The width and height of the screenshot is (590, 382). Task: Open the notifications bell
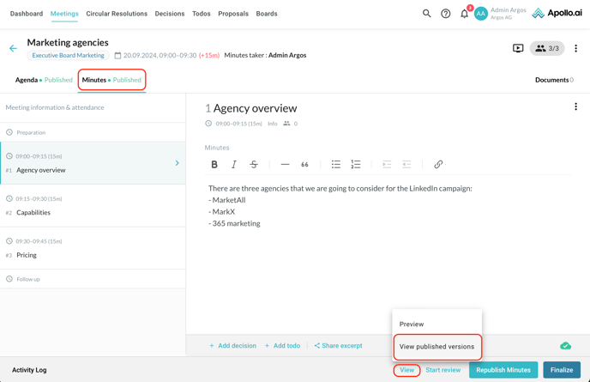pos(465,14)
